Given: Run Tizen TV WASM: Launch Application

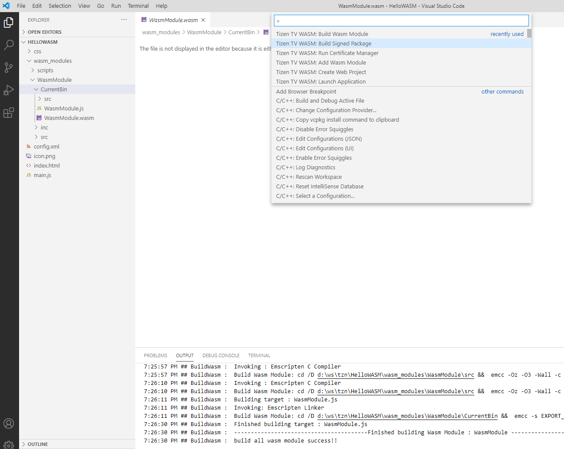Looking at the screenshot, I should pyautogui.click(x=401, y=81).
